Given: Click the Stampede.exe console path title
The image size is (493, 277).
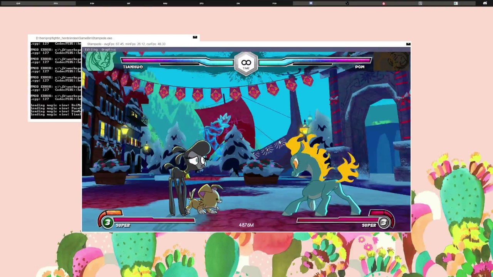Looking at the screenshot, I should [74, 38].
